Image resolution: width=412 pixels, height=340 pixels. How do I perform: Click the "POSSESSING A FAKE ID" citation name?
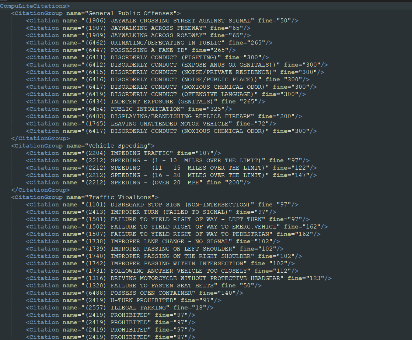[x=147, y=50]
